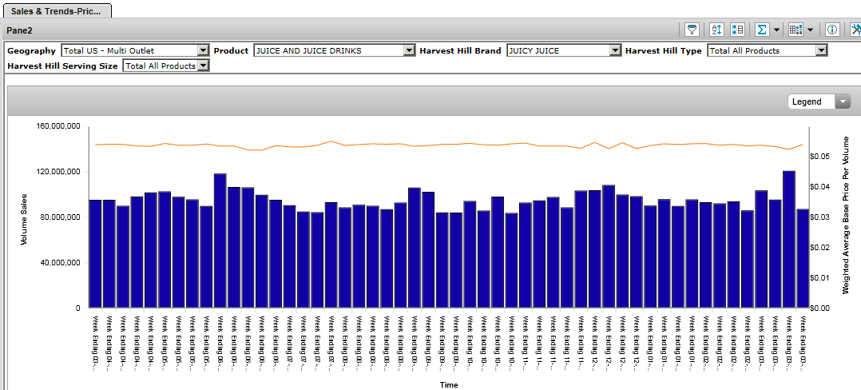Image resolution: width=861 pixels, height=390 pixels.
Task: Open the arrow beside the Sigma icon
Action: coord(776,30)
